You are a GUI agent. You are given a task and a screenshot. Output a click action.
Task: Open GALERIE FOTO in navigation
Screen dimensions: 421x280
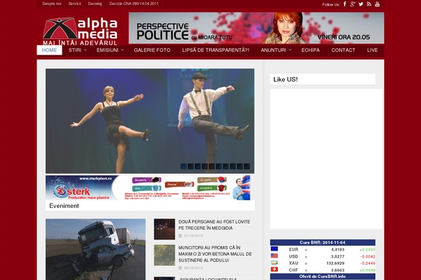pyautogui.click(x=152, y=50)
